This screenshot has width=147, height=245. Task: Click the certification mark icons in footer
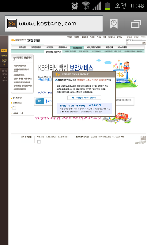143,138
